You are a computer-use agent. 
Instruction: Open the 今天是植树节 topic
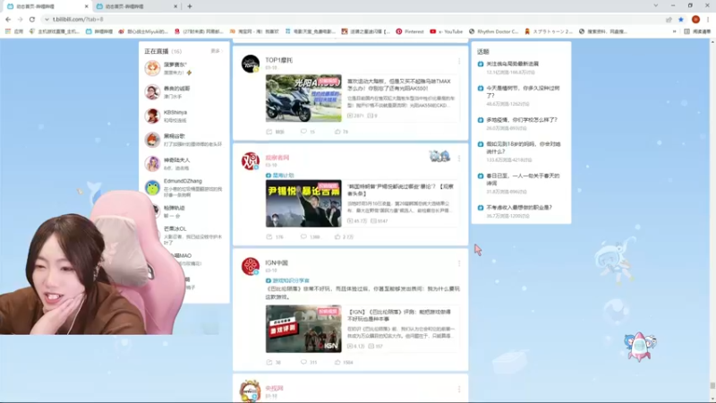coord(523,92)
